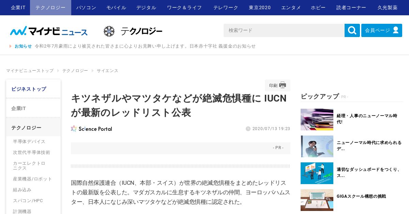The height and width of the screenshot is (214, 409).
Task: Open thumbnail for 適切なダッシュボードをつくり
Action: 317,173
